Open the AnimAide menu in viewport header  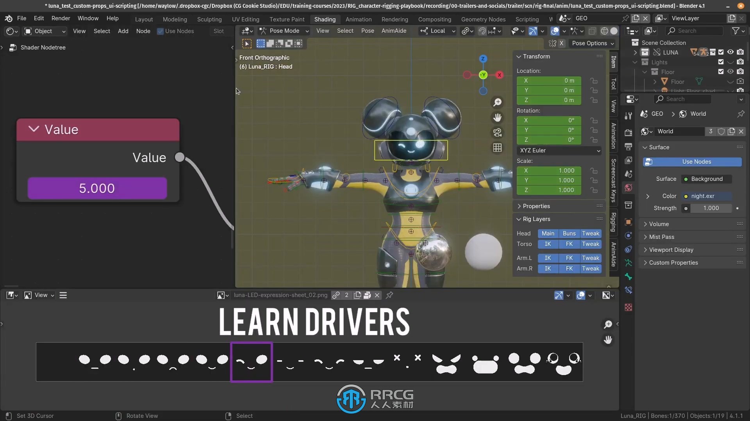(394, 31)
